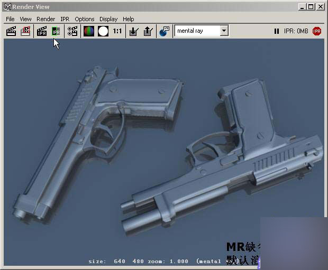Pause IPR tuning with pause button

[x=277, y=31]
